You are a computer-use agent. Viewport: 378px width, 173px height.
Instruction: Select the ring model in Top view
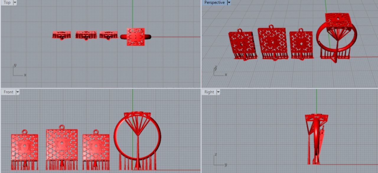(x=136, y=37)
